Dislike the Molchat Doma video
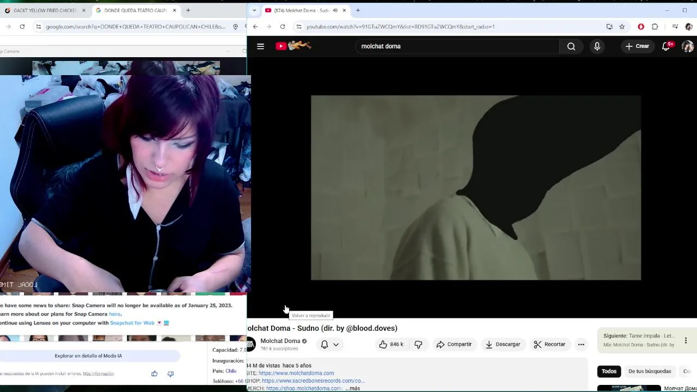Viewport: 697px width, 392px height. 418,344
